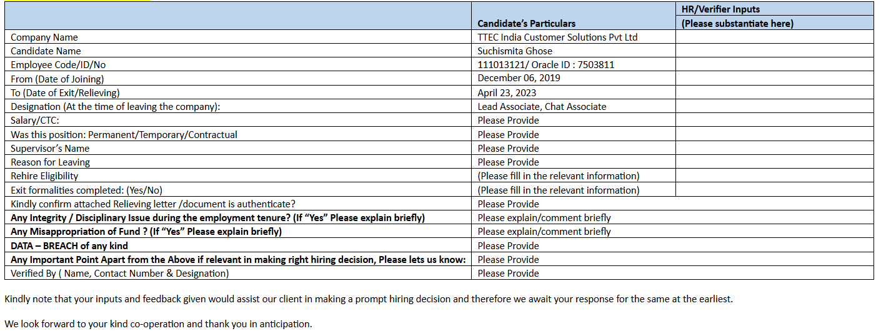Click the 'Was this position' permanent/temporary value cell
The width and height of the screenshot is (886, 331).
(508, 135)
